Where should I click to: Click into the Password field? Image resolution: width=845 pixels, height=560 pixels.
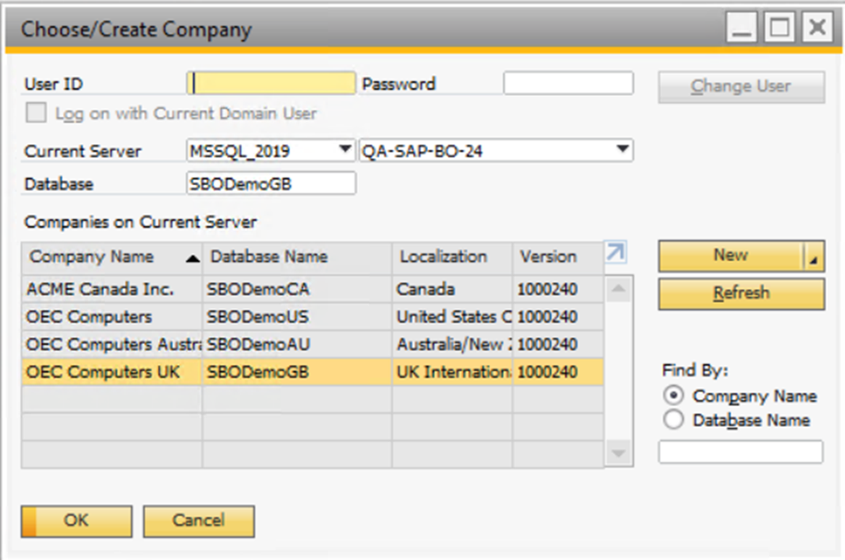point(568,83)
